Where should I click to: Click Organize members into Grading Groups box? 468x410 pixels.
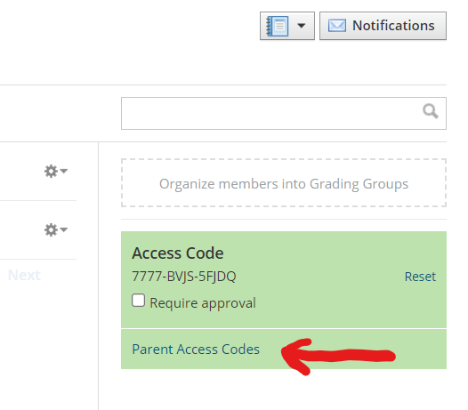pyautogui.click(x=284, y=183)
